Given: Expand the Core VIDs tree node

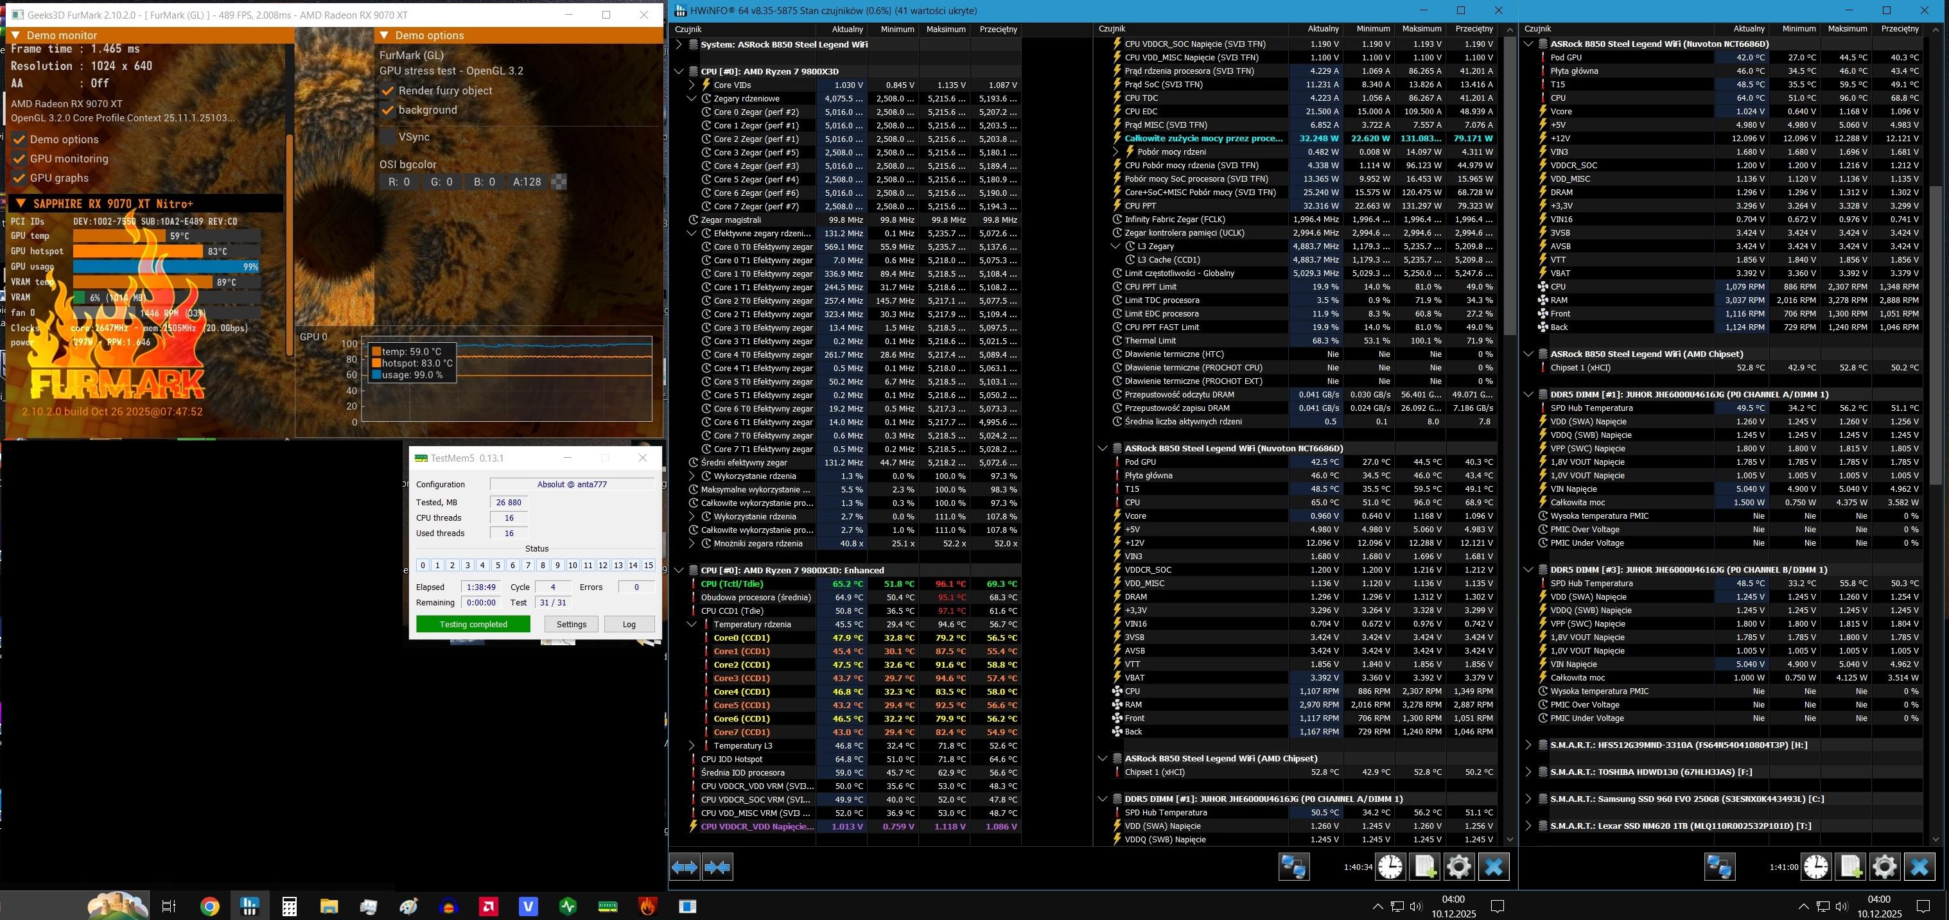Looking at the screenshot, I should [692, 85].
